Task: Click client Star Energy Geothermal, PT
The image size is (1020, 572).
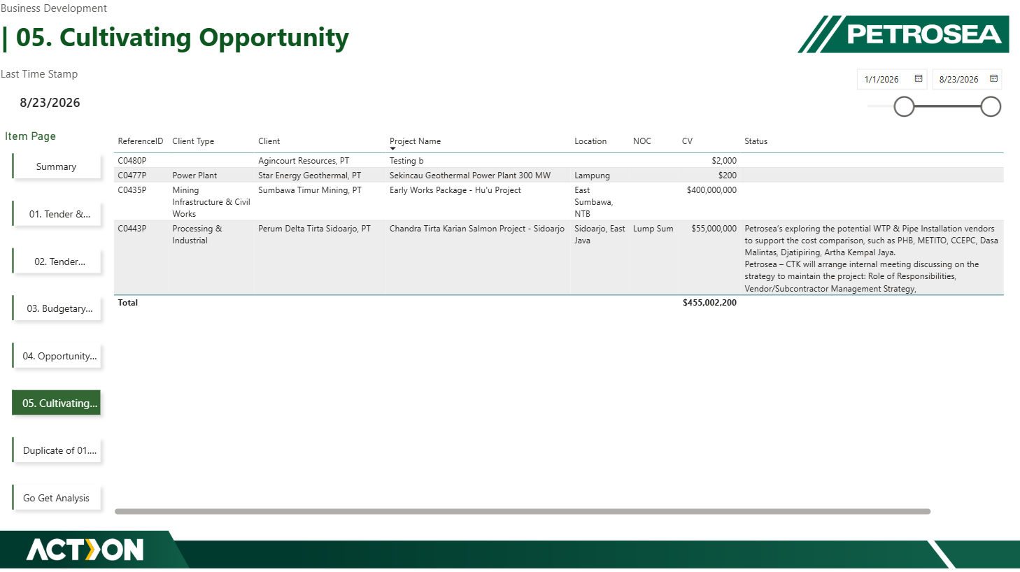Action: click(x=310, y=176)
